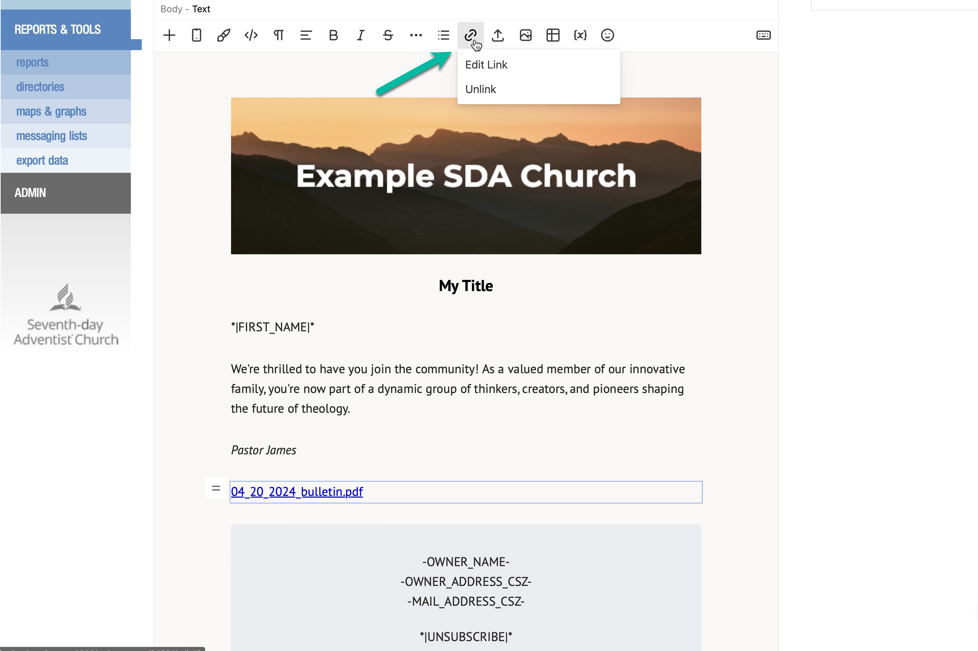The width and height of the screenshot is (978, 651).
Task: Expand the more options ellipsis
Action: pos(415,35)
